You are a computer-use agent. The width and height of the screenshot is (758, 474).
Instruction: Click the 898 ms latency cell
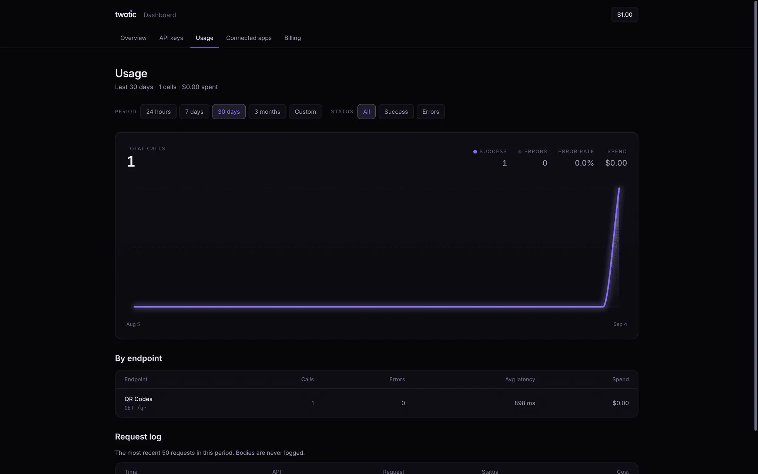click(524, 403)
